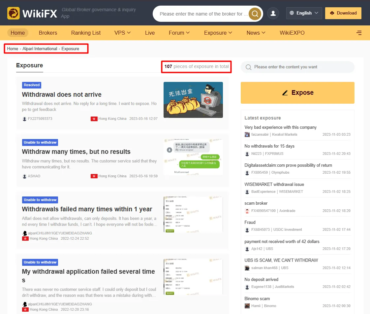Image resolution: width=370 pixels, height=314 pixels.
Task: Expand the Forum menu
Action: (x=179, y=33)
